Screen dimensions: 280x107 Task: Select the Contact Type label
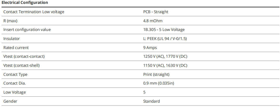tap(15, 75)
